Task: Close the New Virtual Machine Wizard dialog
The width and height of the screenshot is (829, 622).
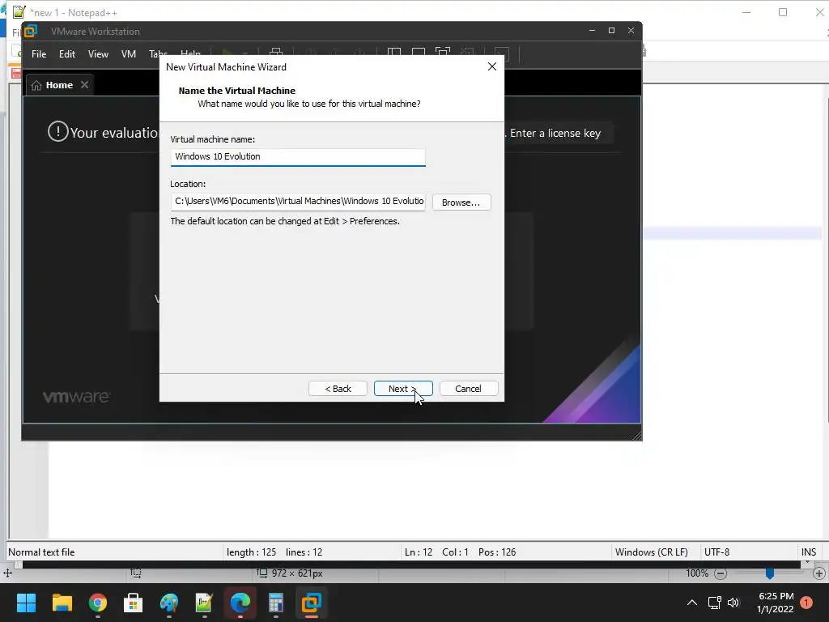Action: pyautogui.click(x=491, y=66)
